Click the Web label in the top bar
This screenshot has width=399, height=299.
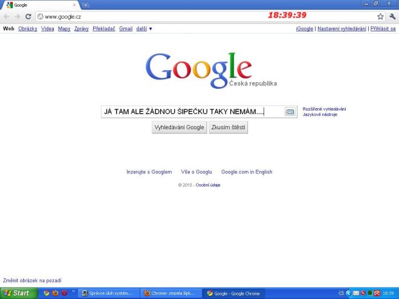point(8,29)
